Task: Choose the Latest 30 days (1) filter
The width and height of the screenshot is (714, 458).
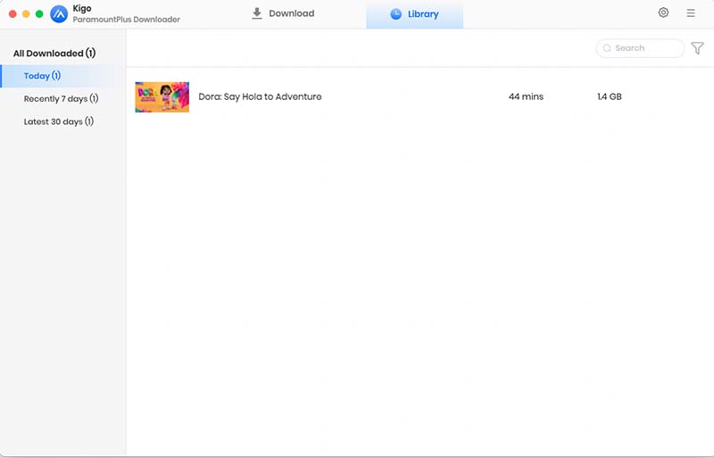Action: (x=59, y=121)
